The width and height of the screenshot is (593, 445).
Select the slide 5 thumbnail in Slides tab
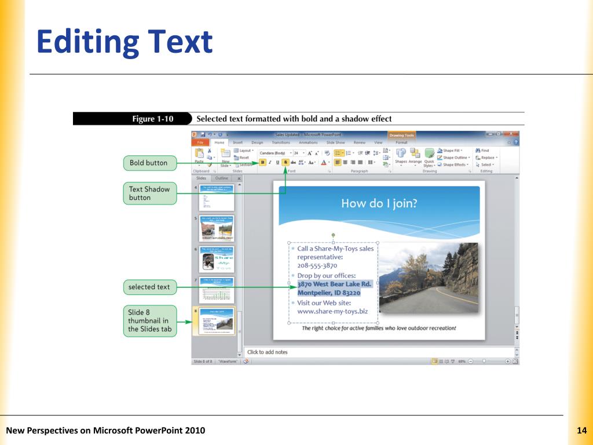pyautogui.click(x=217, y=228)
